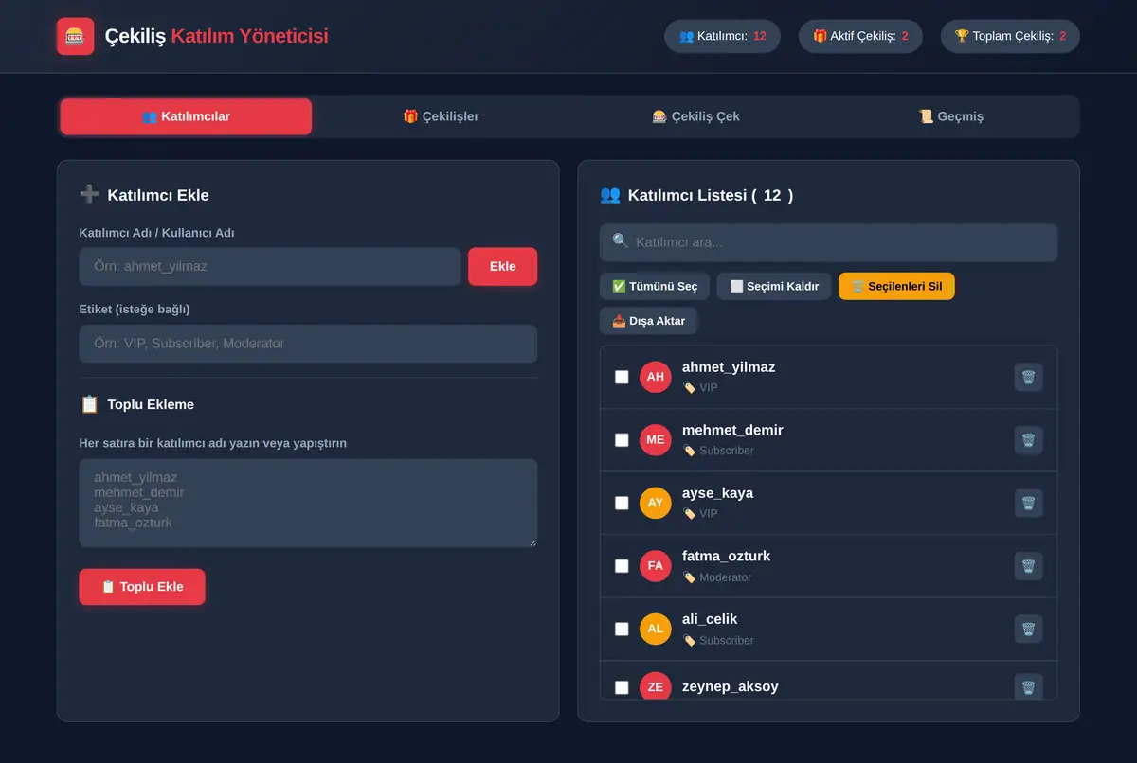
Task: Tick the checkbox for ahmet_yilmaz
Action: point(622,377)
